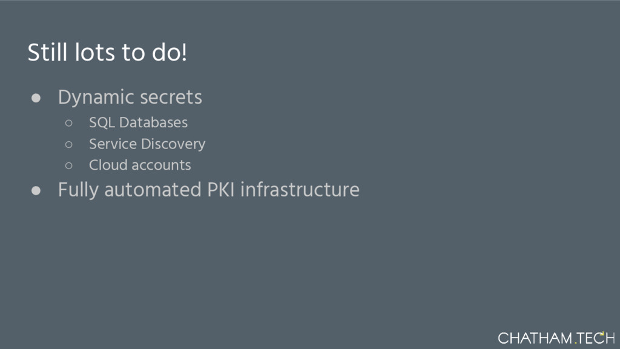Click the hollow bullet before SQL Databases
Image resolution: width=620 pixels, height=349 pixels.
[x=69, y=123]
